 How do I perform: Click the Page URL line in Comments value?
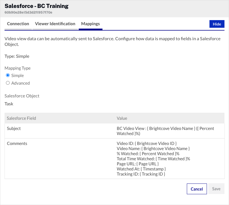(x=138, y=164)
